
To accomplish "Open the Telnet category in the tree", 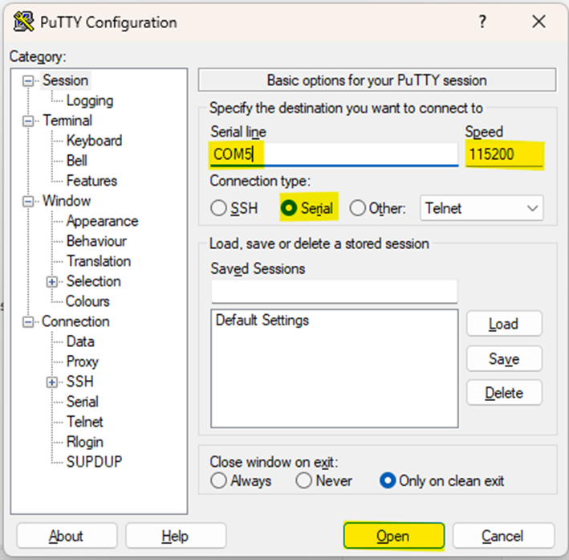I will (85, 422).
